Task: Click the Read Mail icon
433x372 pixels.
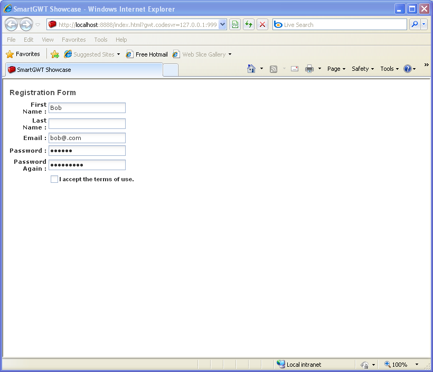Action: pos(295,69)
